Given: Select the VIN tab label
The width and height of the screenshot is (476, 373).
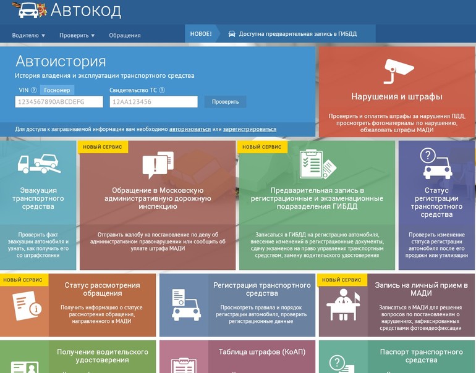Looking at the screenshot, I should [23, 90].
